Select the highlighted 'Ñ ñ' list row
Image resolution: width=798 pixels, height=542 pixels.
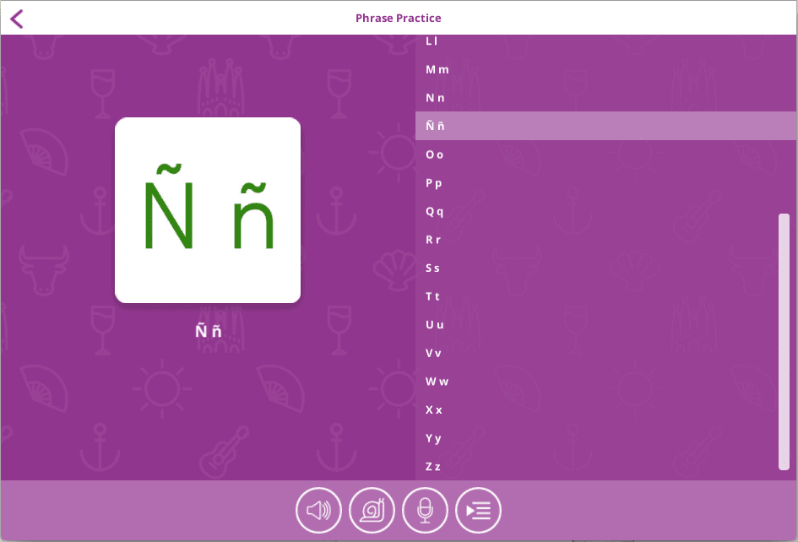pos(605,126)
